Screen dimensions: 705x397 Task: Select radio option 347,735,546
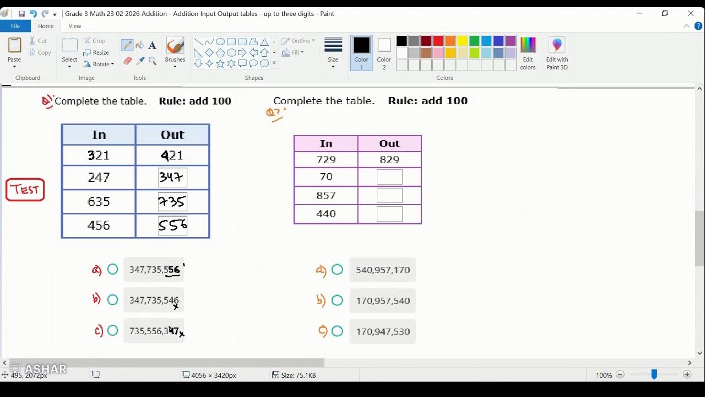[x=113, y=300]
